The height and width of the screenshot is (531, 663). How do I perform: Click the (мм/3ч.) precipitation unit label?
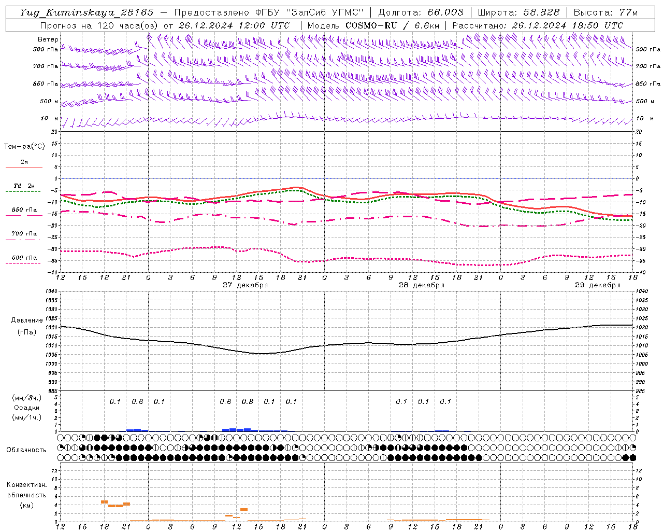[27, 398]
